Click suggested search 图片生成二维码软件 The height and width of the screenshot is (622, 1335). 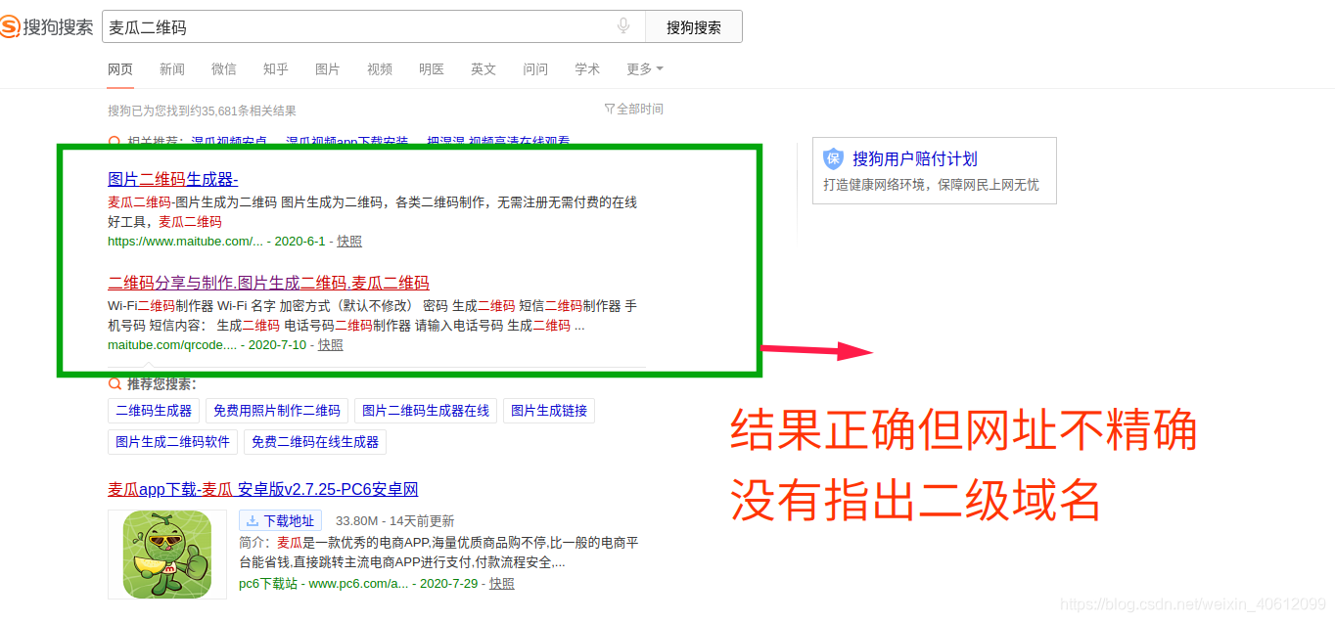tap(172, 442)
